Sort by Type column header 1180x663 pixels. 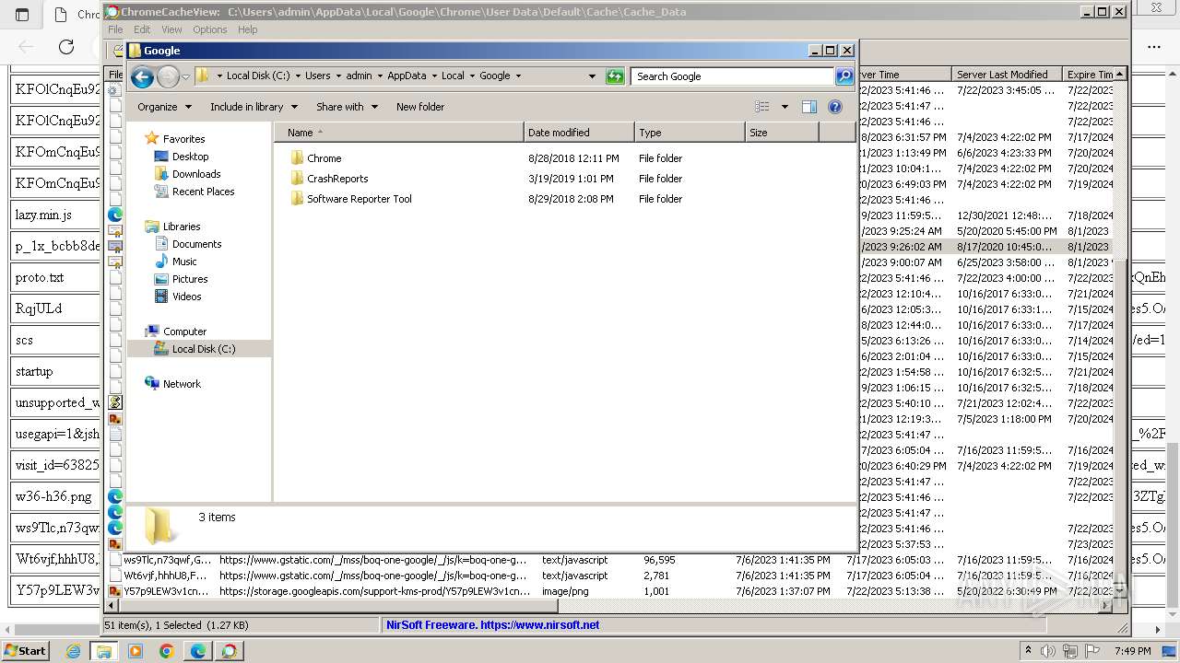tap(690, 133)
